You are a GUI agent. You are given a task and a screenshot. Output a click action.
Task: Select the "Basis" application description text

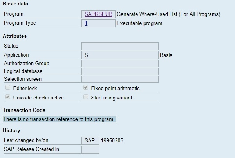click(x=166, y=55)
